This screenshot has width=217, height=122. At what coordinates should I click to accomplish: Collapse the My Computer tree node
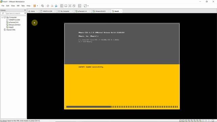(x=2, y=17)
